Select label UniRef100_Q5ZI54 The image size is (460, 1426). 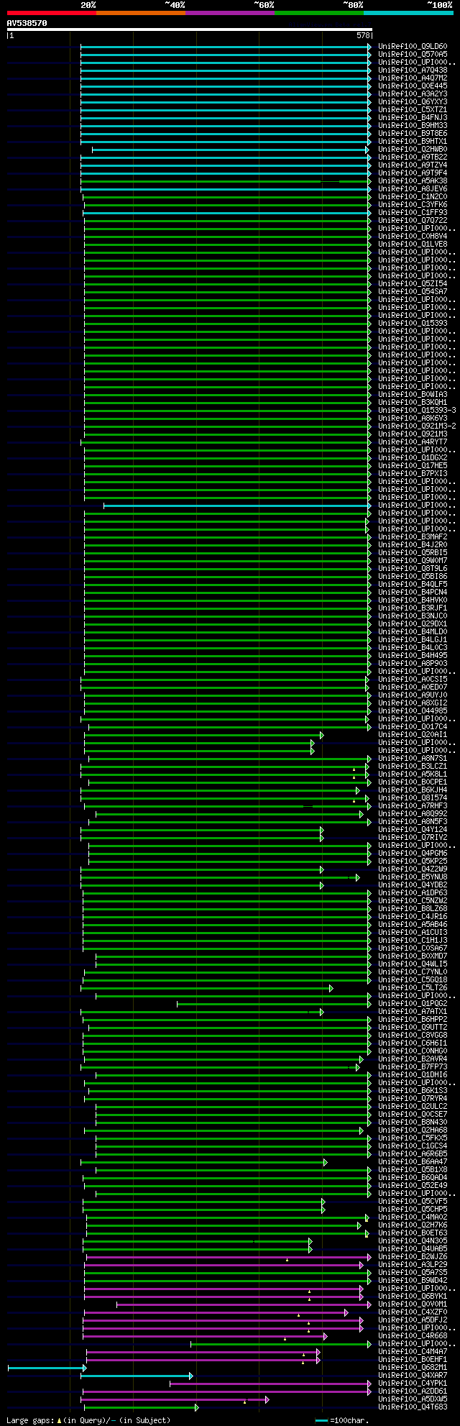pyautogui.click(x=413, y=284)
